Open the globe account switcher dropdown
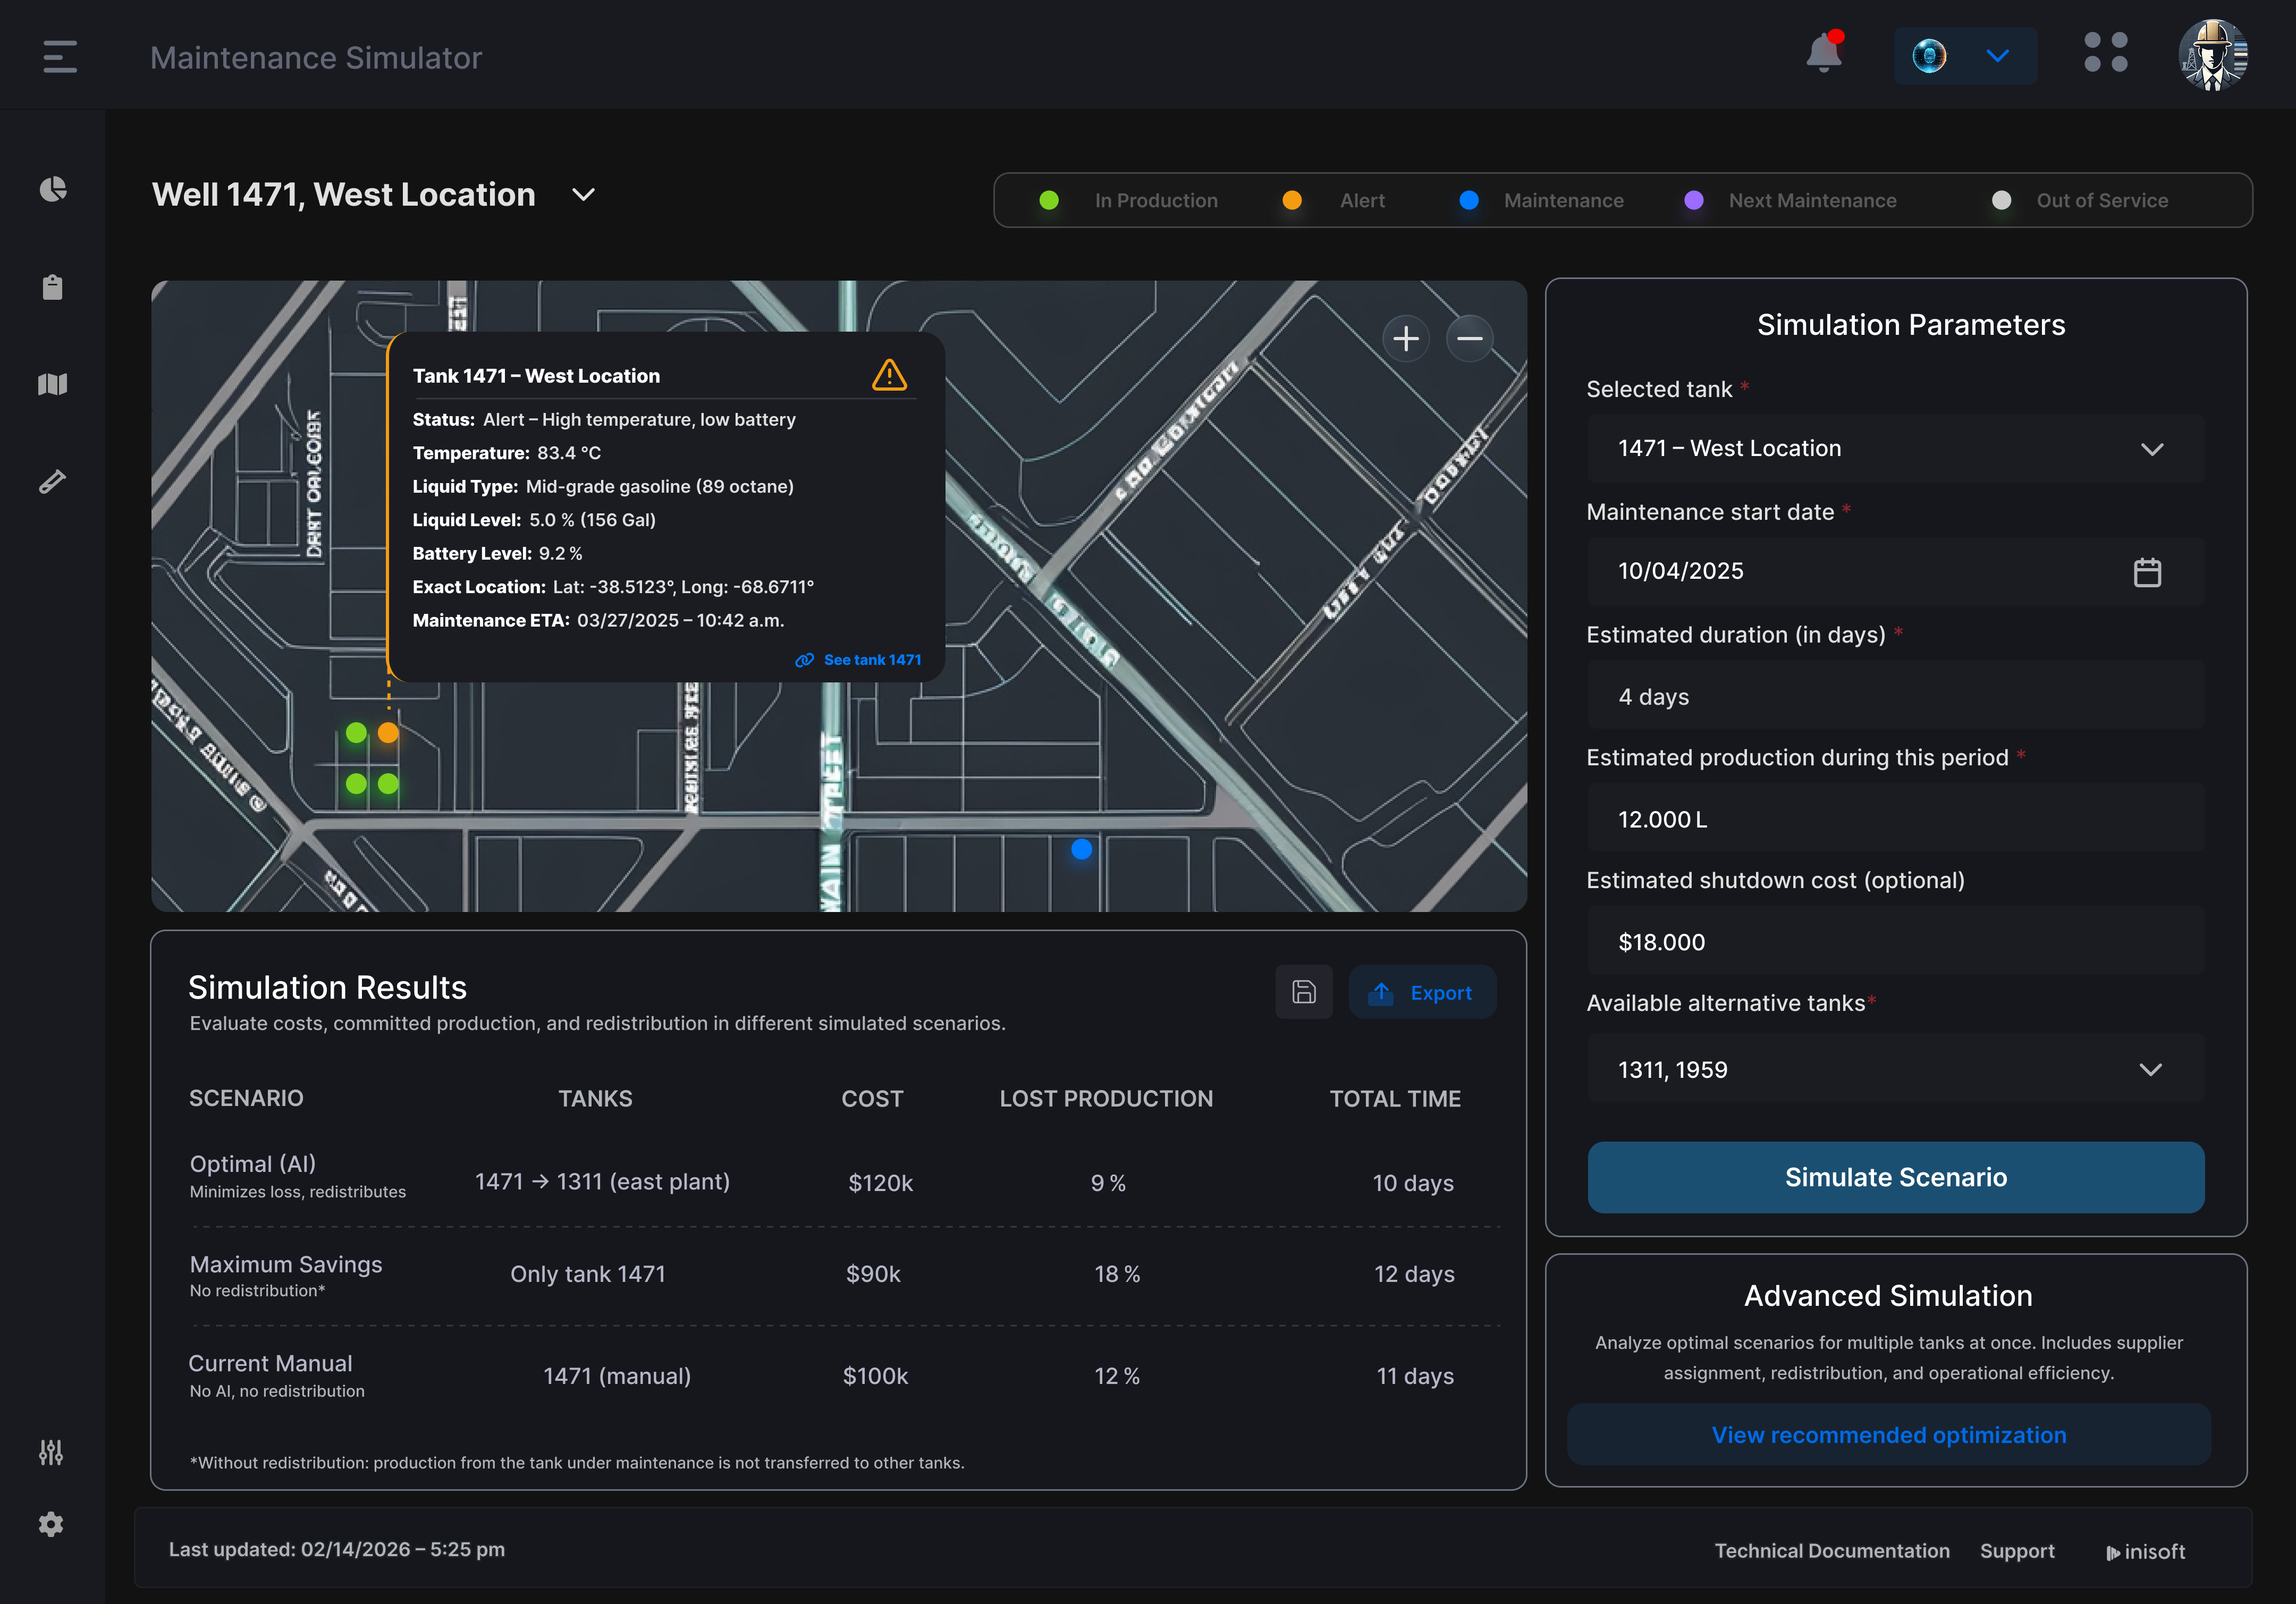This screenshot has width=2296, height=1604. pos(1964,56)
